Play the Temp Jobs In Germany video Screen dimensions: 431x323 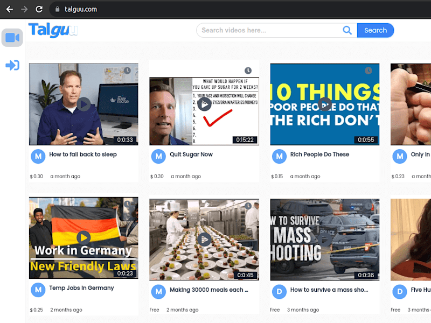[84, 237]
